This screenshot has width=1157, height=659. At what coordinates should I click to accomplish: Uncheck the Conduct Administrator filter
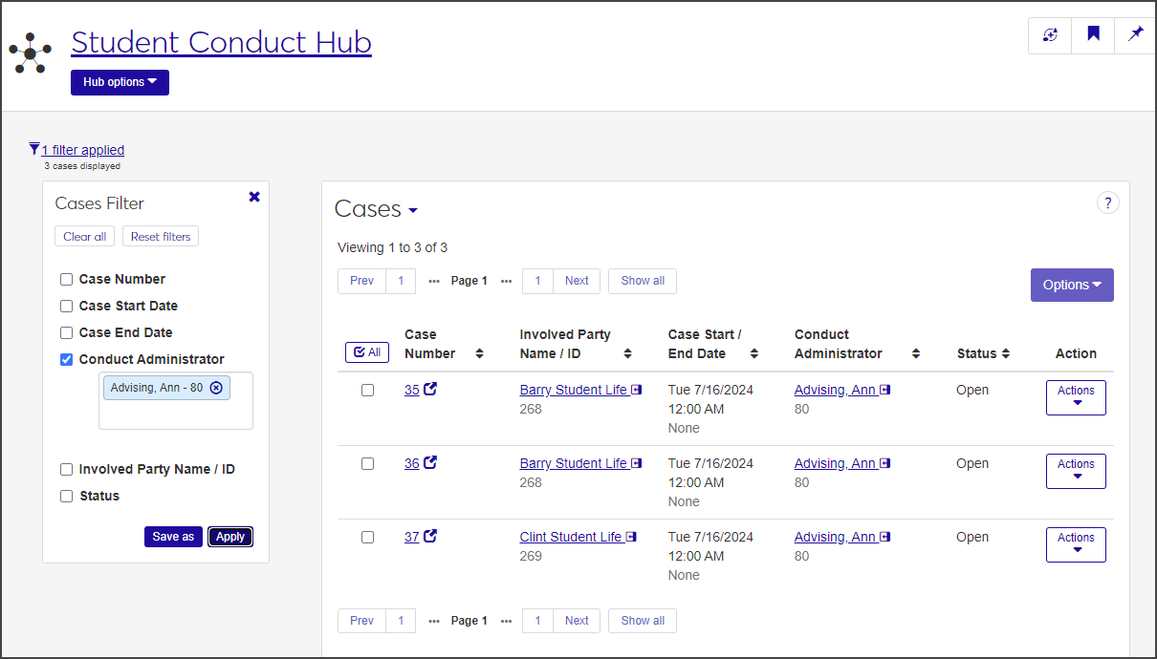pyautogui.click(x=67, y=360)
